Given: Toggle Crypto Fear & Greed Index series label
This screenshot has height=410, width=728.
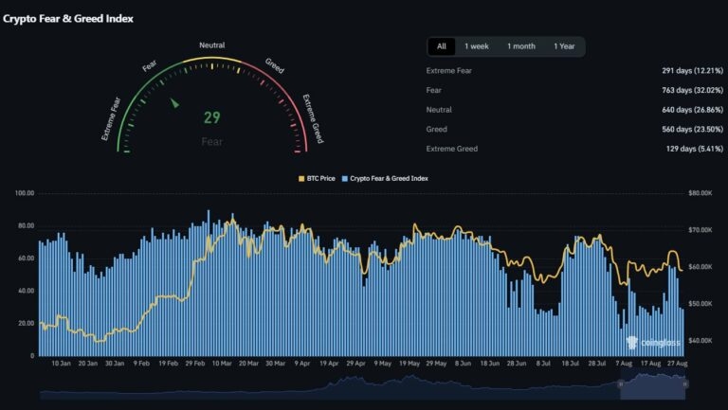Looking at the screenshot, I should tap(390, 178).
